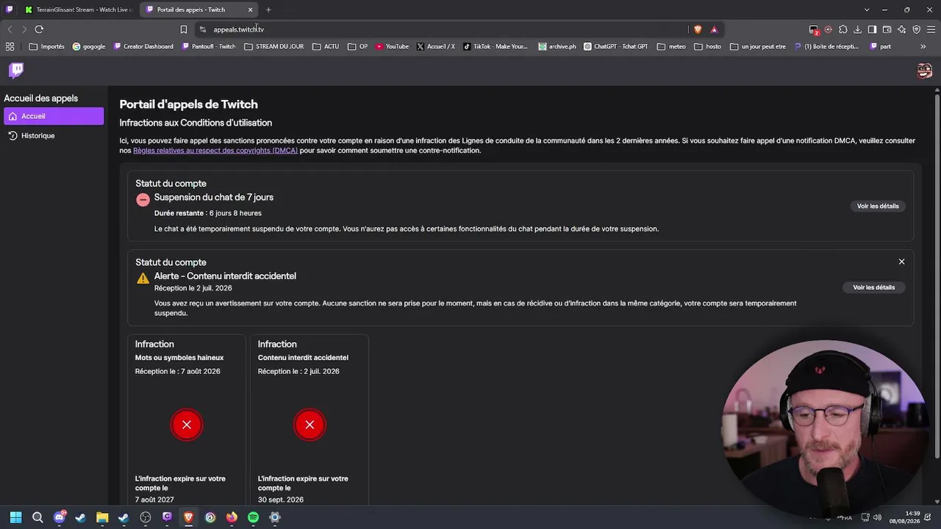Screen dimensions: 941x529
Task: Go back to the previous page
Action: click(x=10, y=29)
